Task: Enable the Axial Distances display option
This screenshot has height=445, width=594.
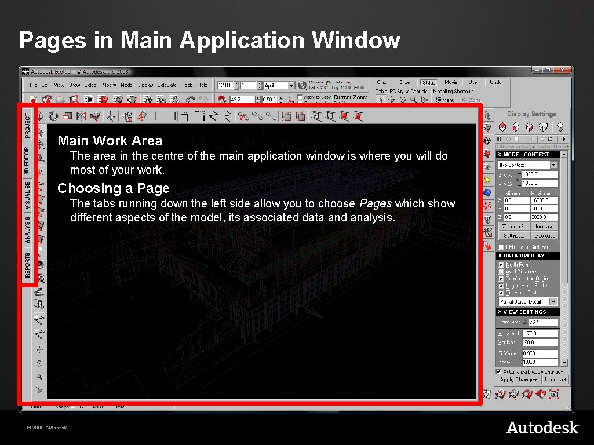Action: (501, 271)
